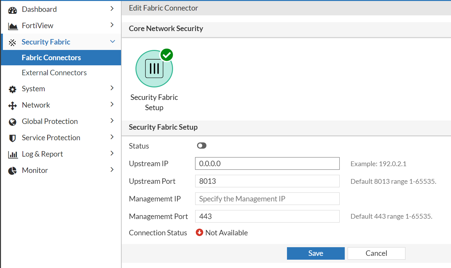Switch to Fabric Connectors in the sidebar
Viewport: 451px width, 268px height.
[x=51, y=57]
